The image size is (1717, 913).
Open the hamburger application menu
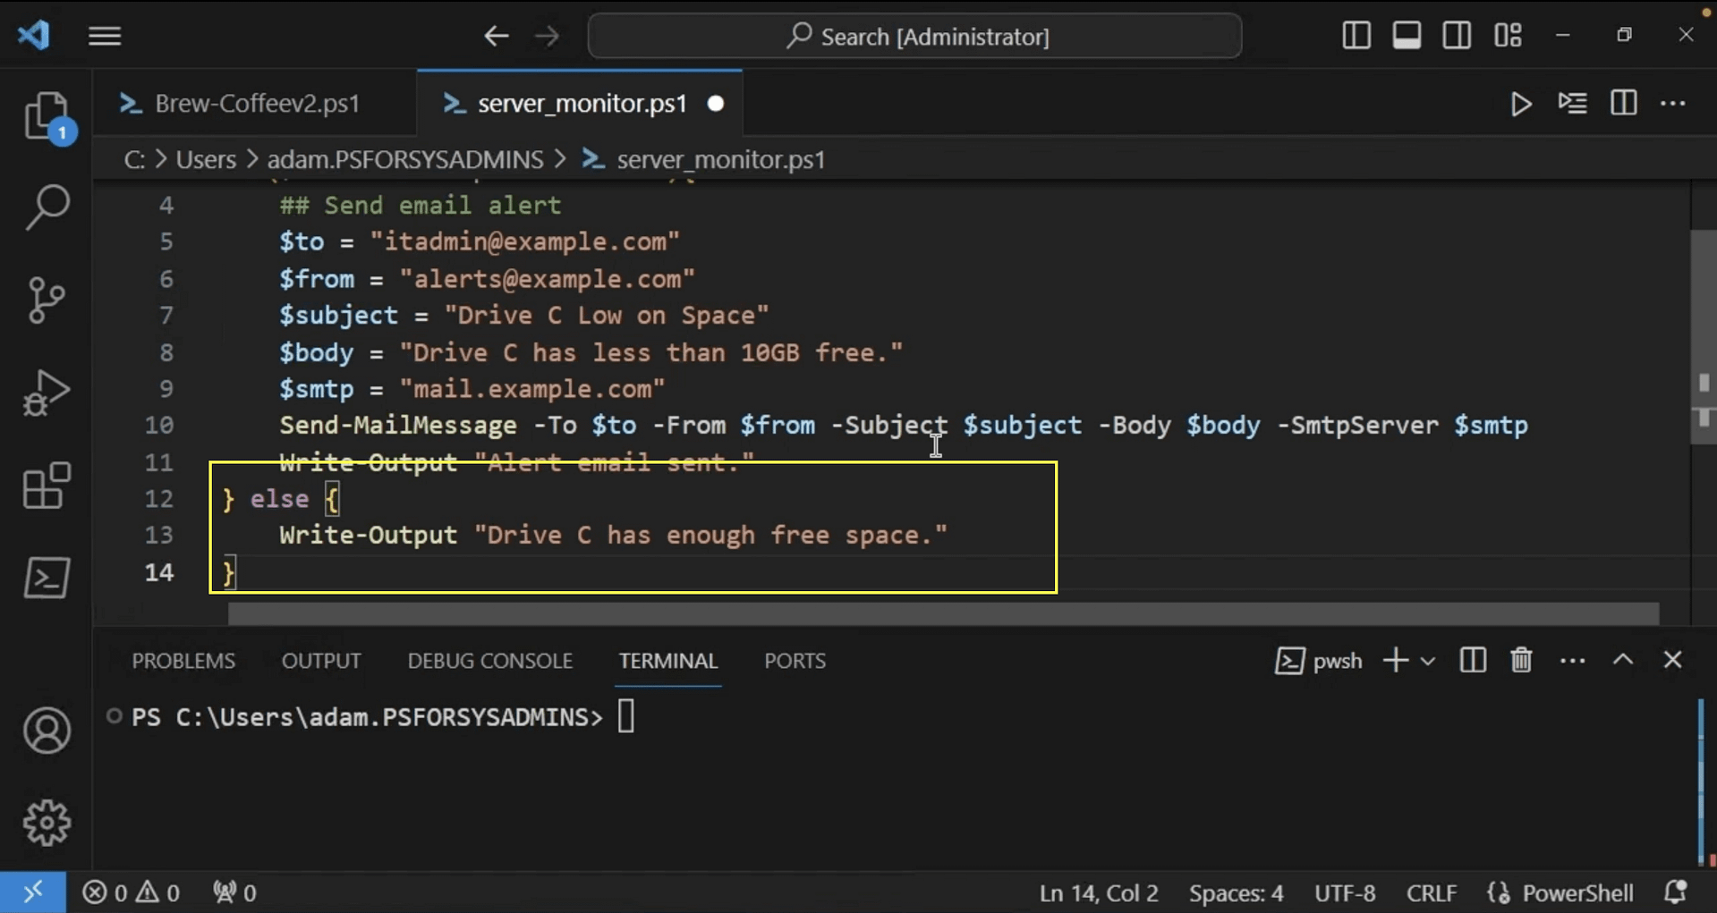point(105,36)
